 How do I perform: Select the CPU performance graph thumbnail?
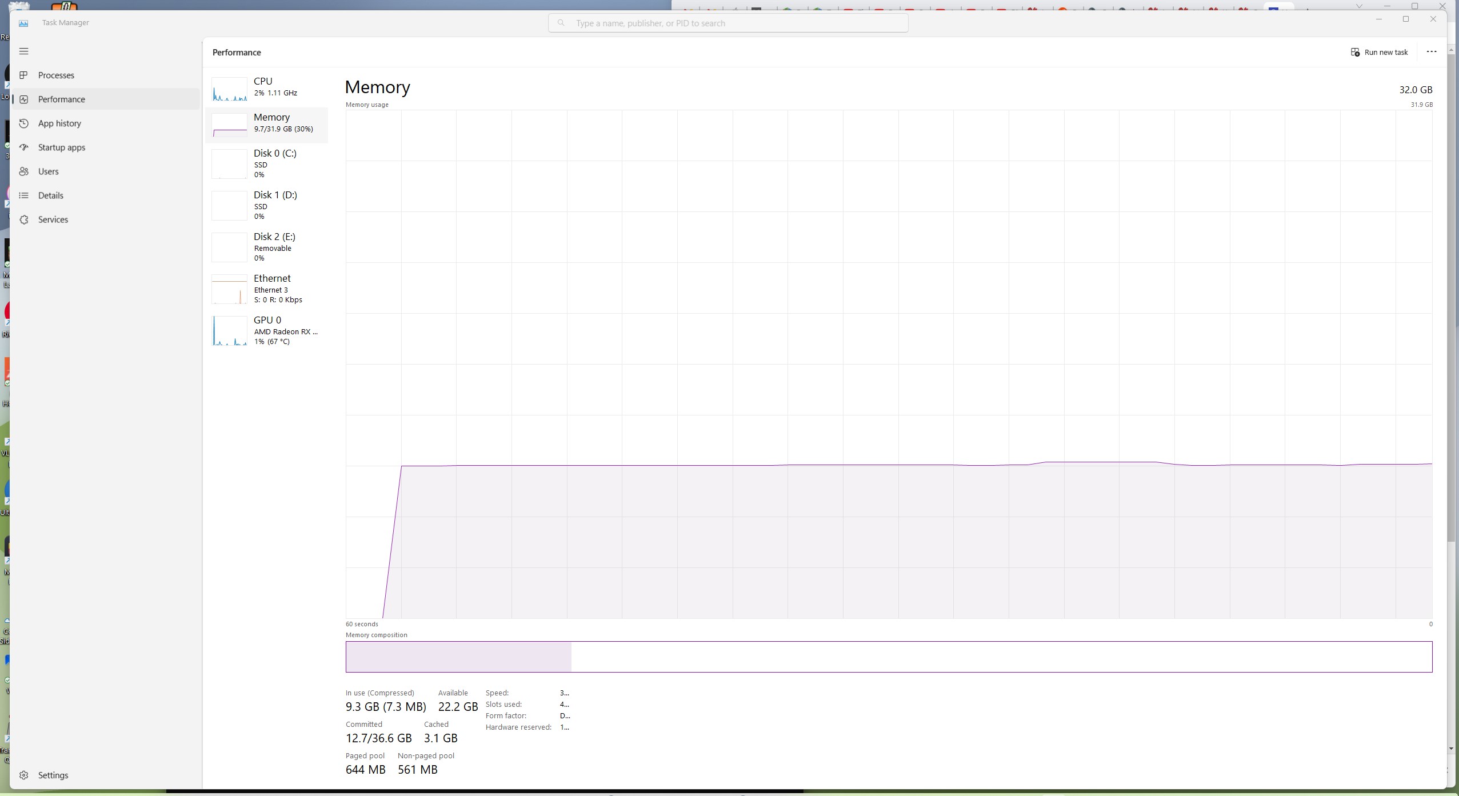(x=229, y=90)
